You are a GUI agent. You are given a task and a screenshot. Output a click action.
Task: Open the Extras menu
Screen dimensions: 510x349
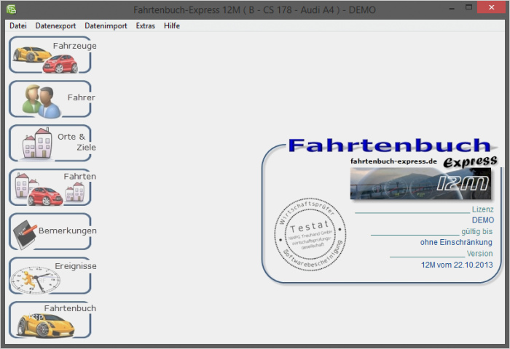click(x=146, y=25)
